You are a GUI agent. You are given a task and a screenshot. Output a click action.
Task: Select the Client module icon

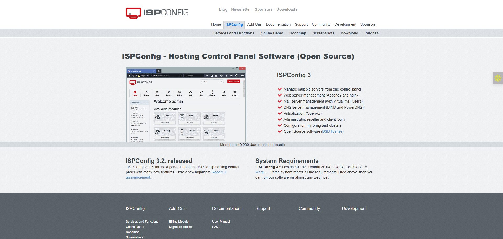tap(146, 92)
